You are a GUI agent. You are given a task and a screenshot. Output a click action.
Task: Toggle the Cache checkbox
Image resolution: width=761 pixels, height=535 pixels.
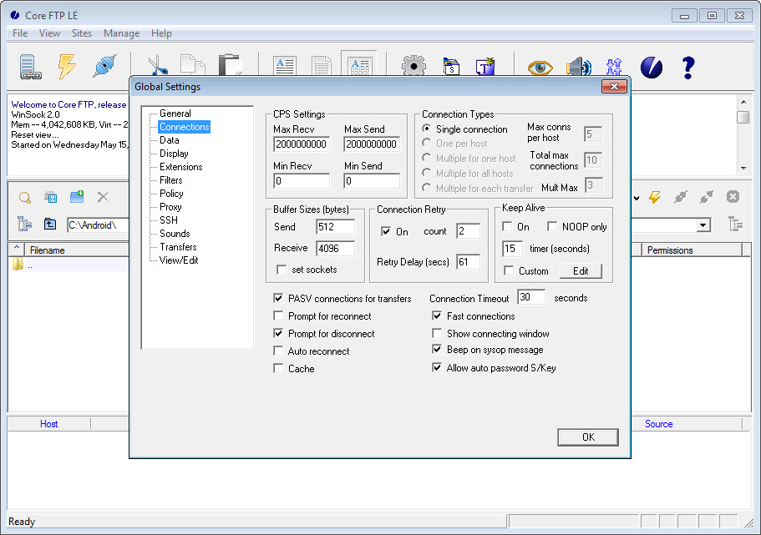(x=278, y=368)
